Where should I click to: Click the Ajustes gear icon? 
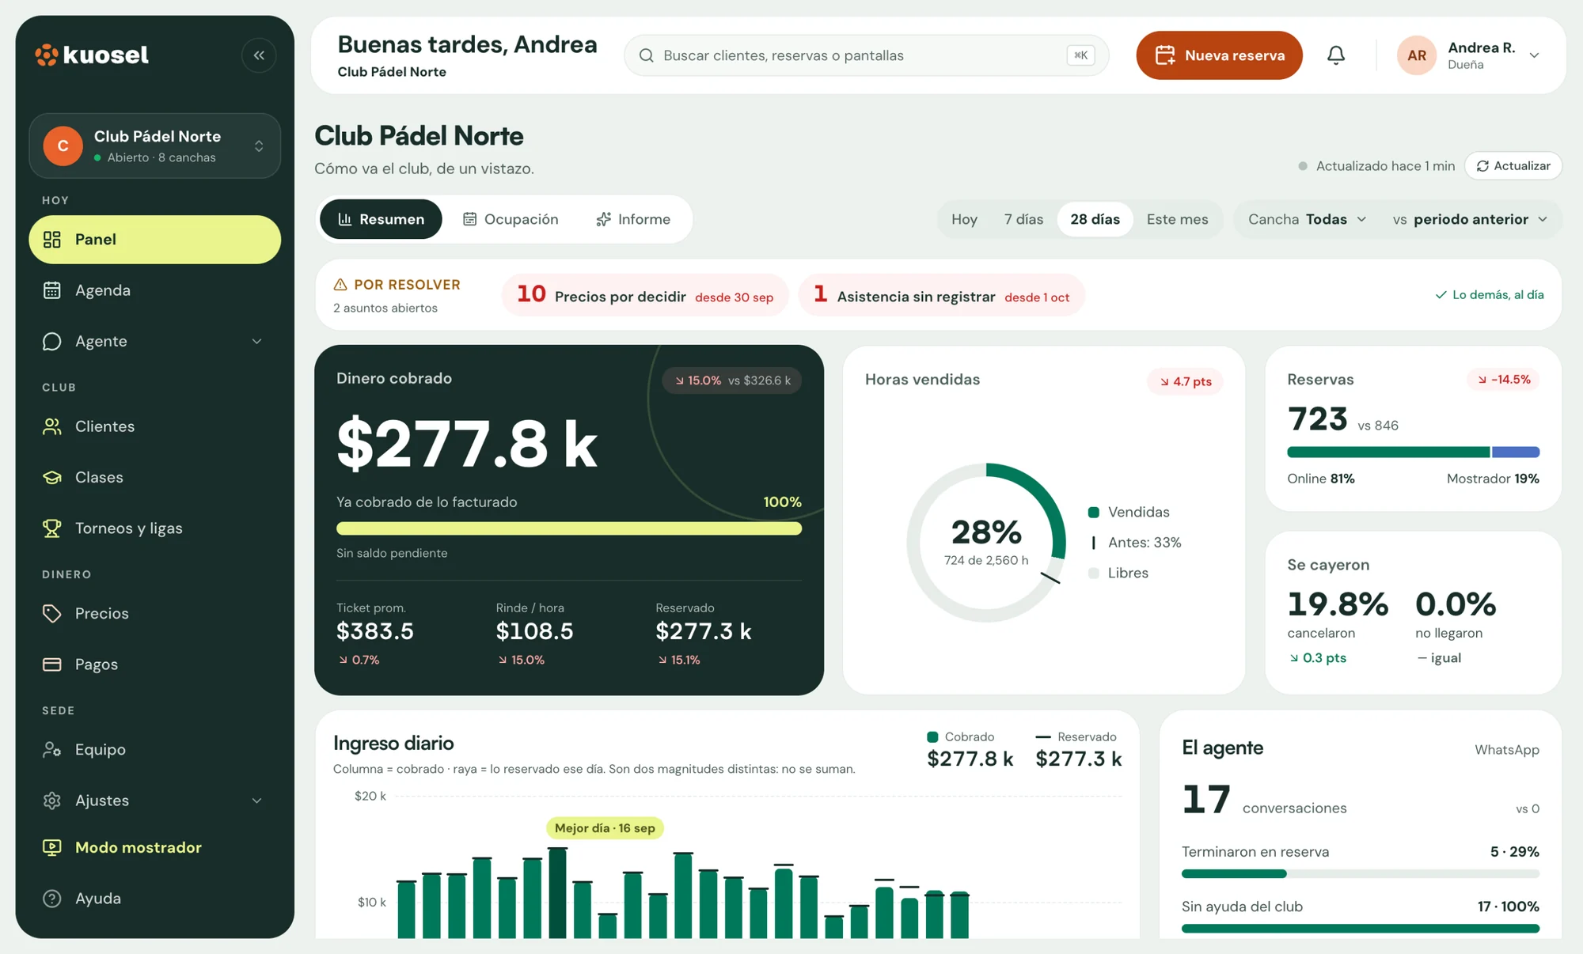52,801
